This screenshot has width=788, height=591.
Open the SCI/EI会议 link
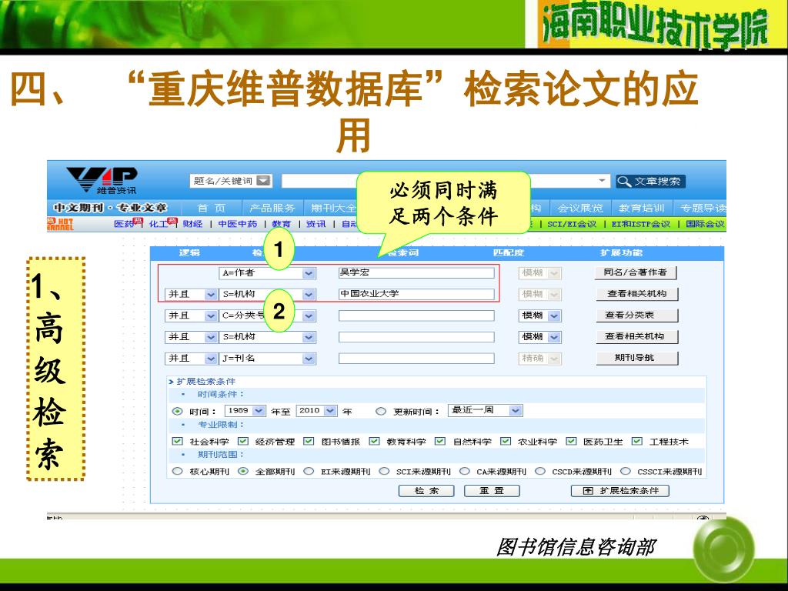(x=572, y=224)
